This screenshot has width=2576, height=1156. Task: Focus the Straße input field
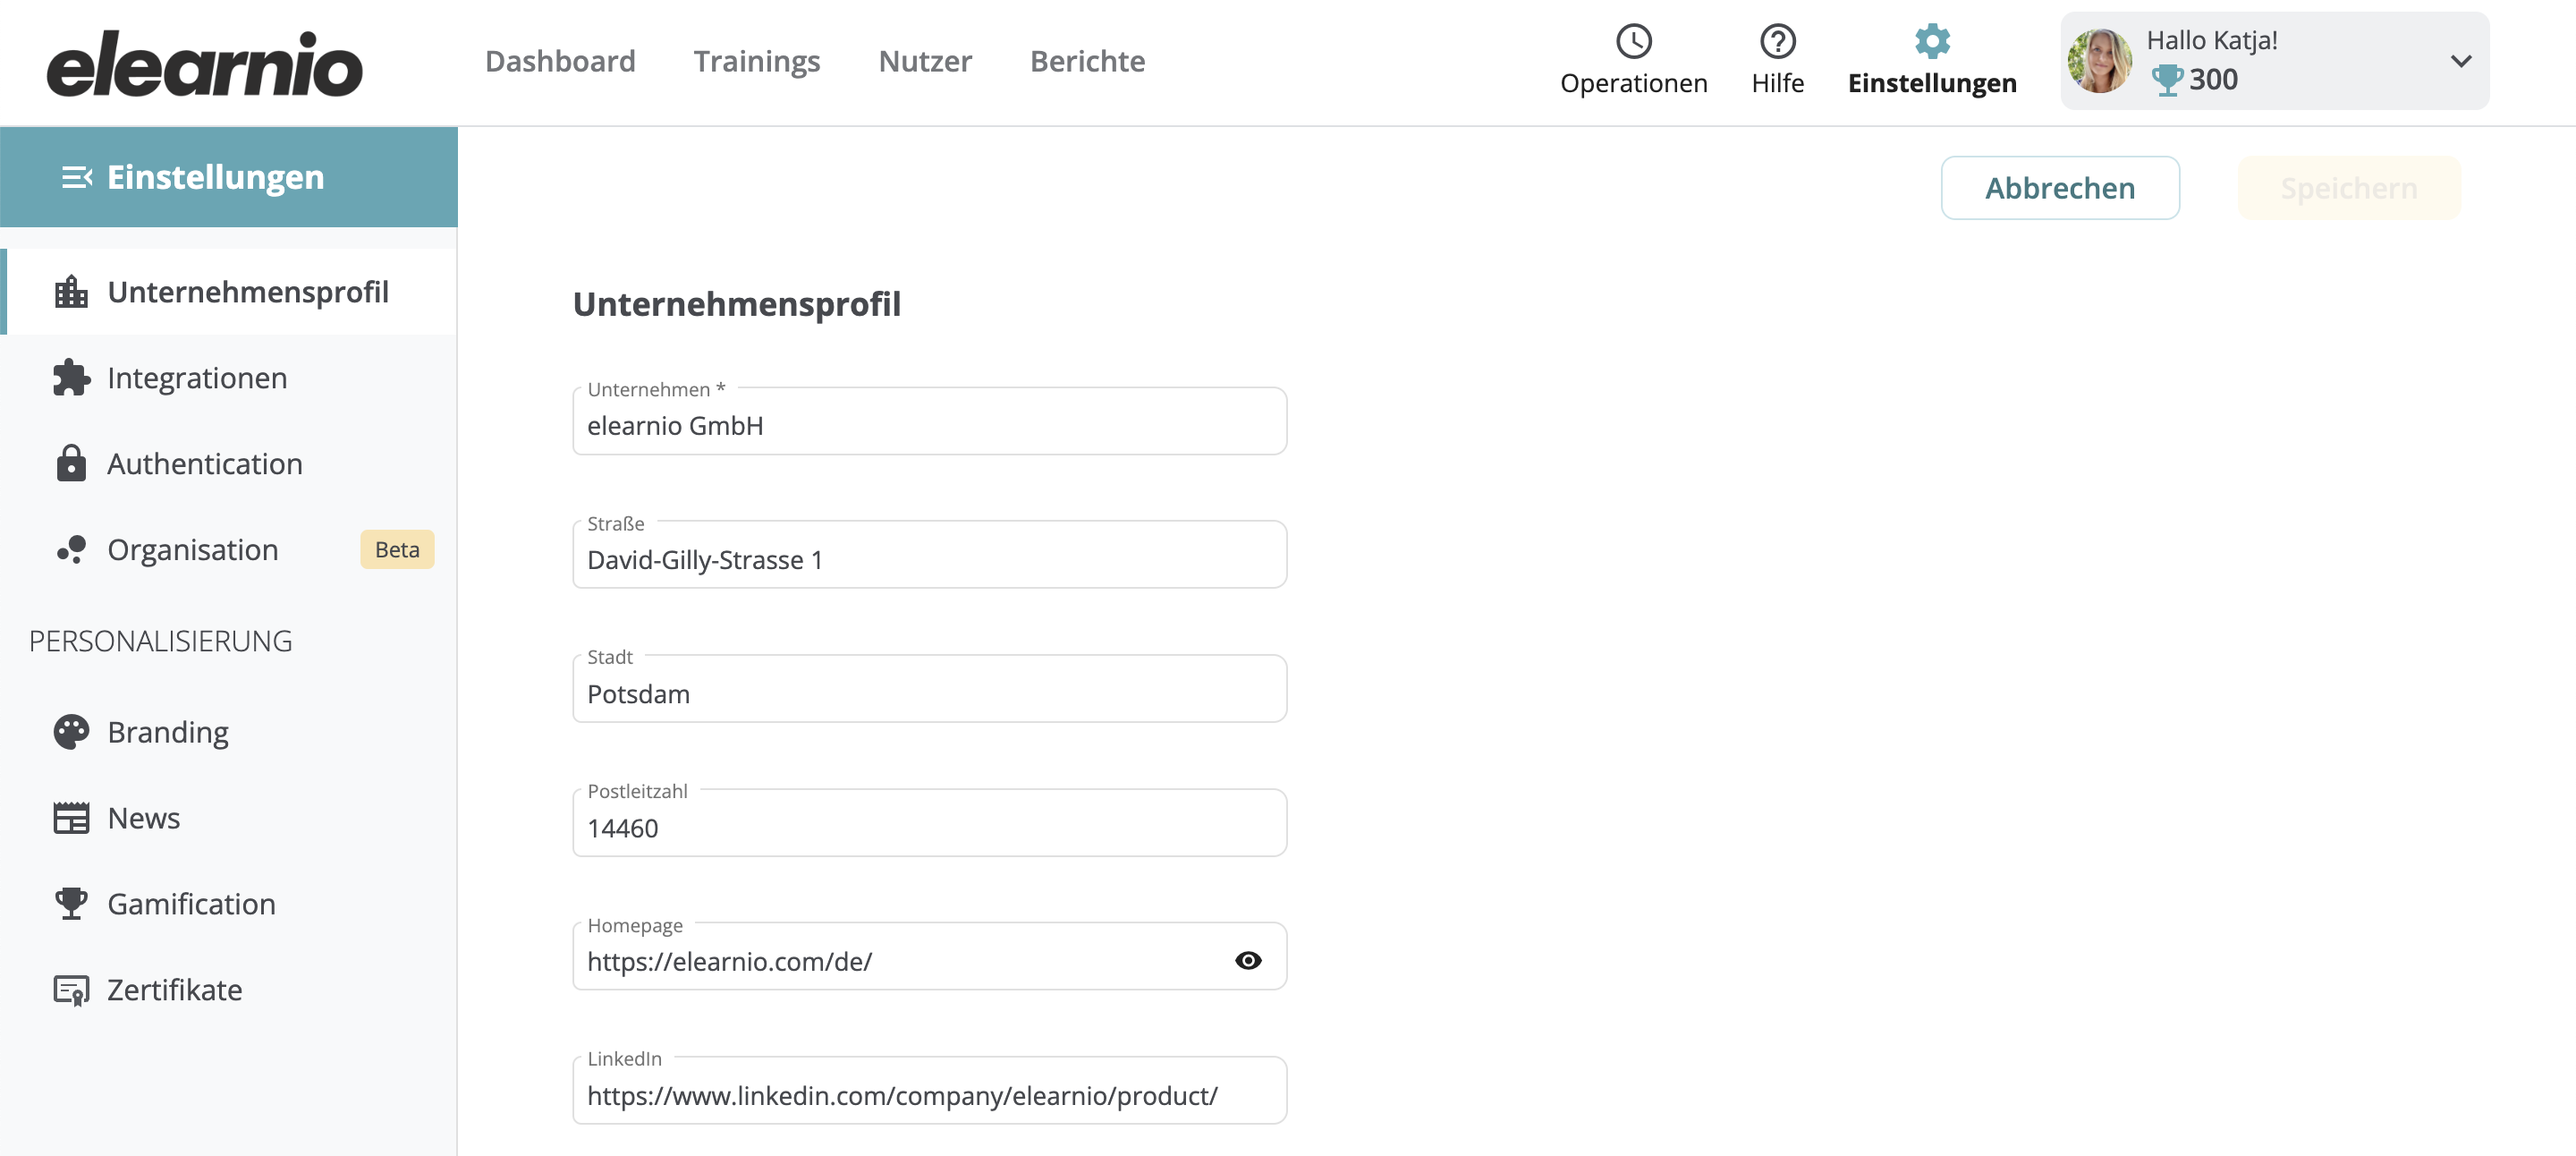click(929, 555)
